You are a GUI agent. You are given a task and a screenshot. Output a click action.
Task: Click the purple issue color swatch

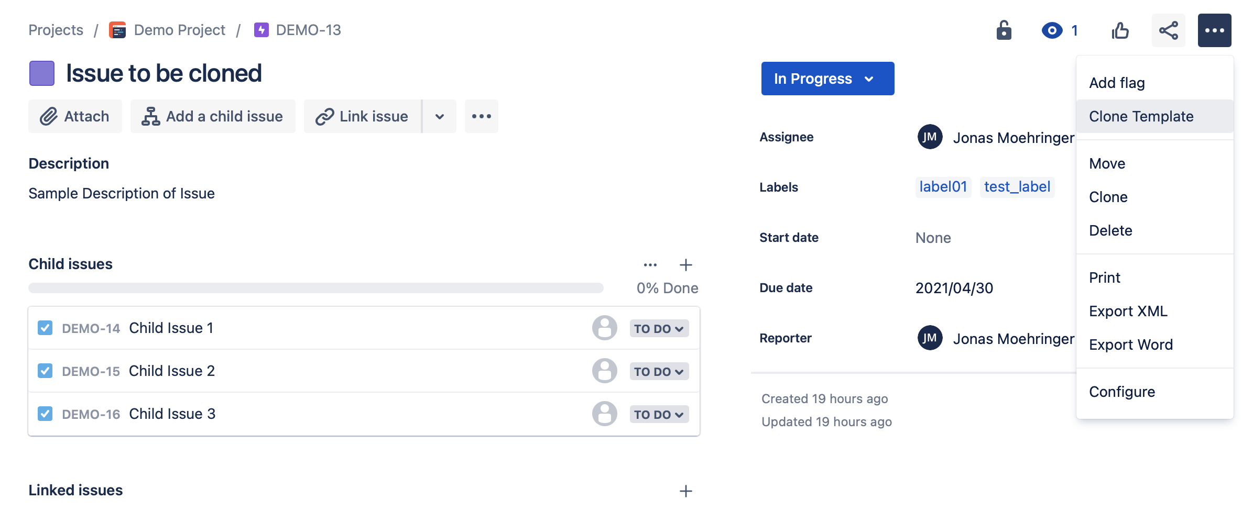pos(42,73)
